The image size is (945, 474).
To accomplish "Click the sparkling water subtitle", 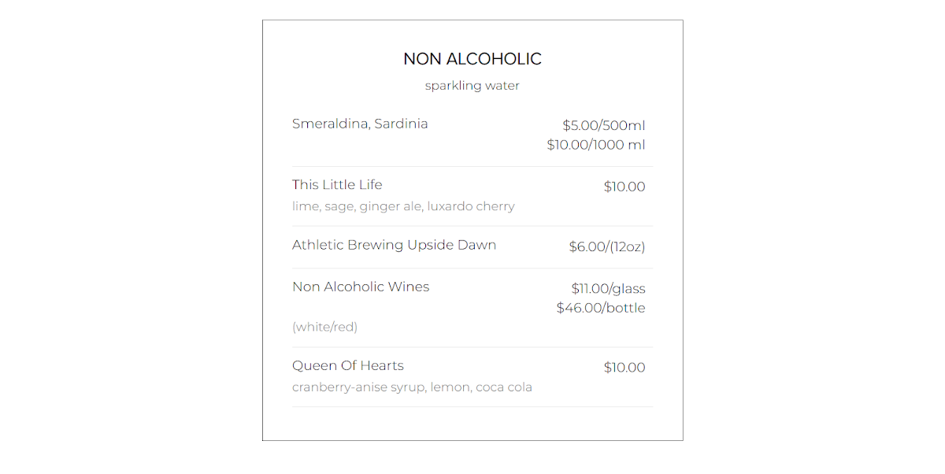I will tap(472, 86).
